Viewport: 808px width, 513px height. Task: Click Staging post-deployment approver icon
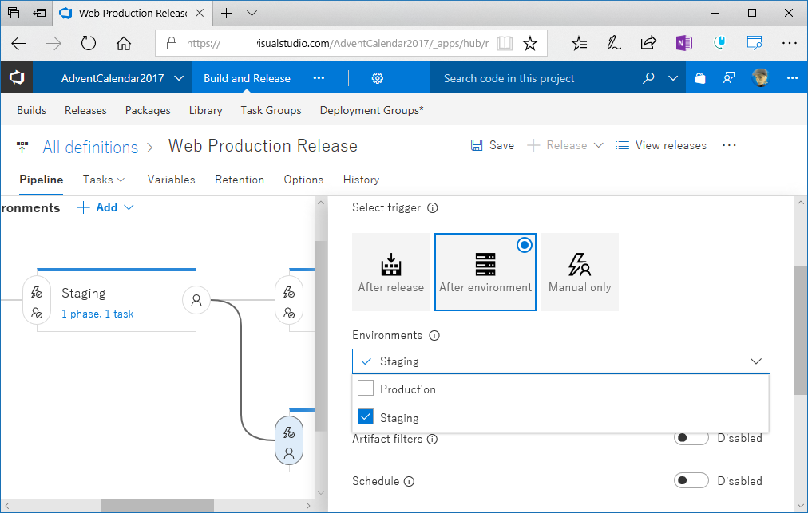pyautogui.click(x=196, y=300)
